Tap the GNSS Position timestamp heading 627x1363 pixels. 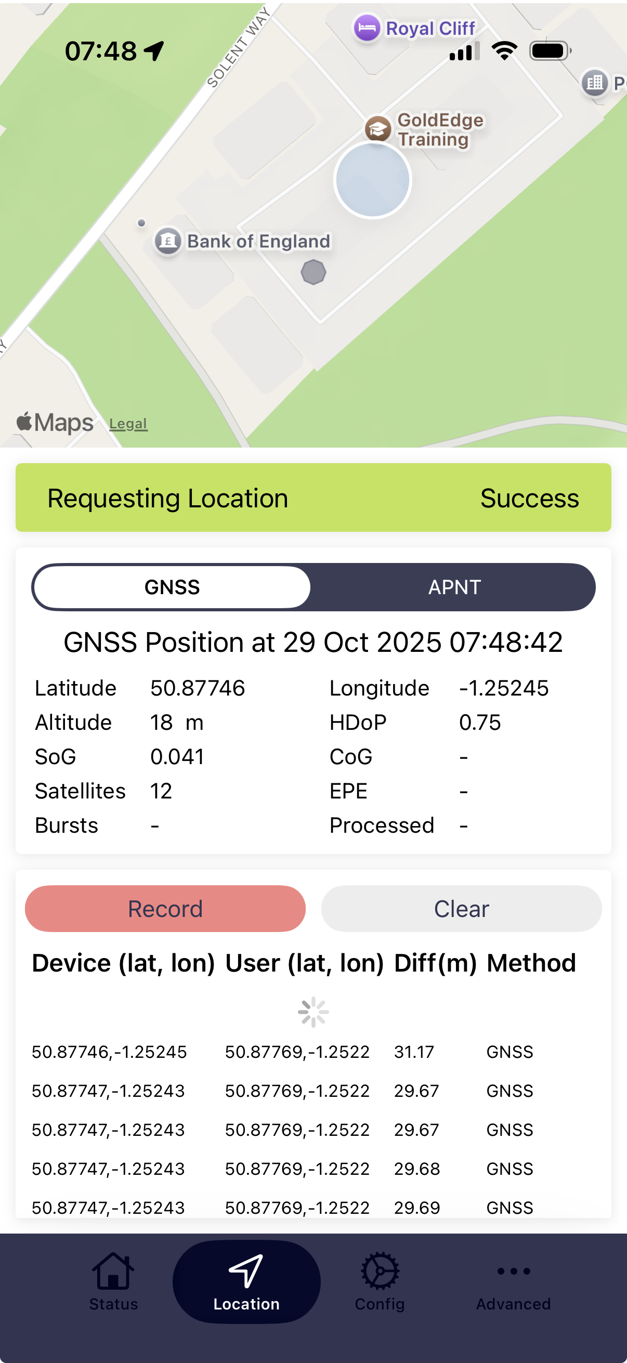tap(313, 642)
